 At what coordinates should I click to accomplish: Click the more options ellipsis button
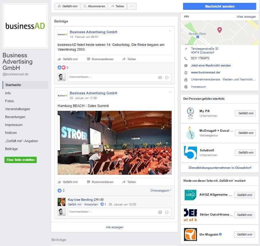pyautogui.click(x=132, y=6)
